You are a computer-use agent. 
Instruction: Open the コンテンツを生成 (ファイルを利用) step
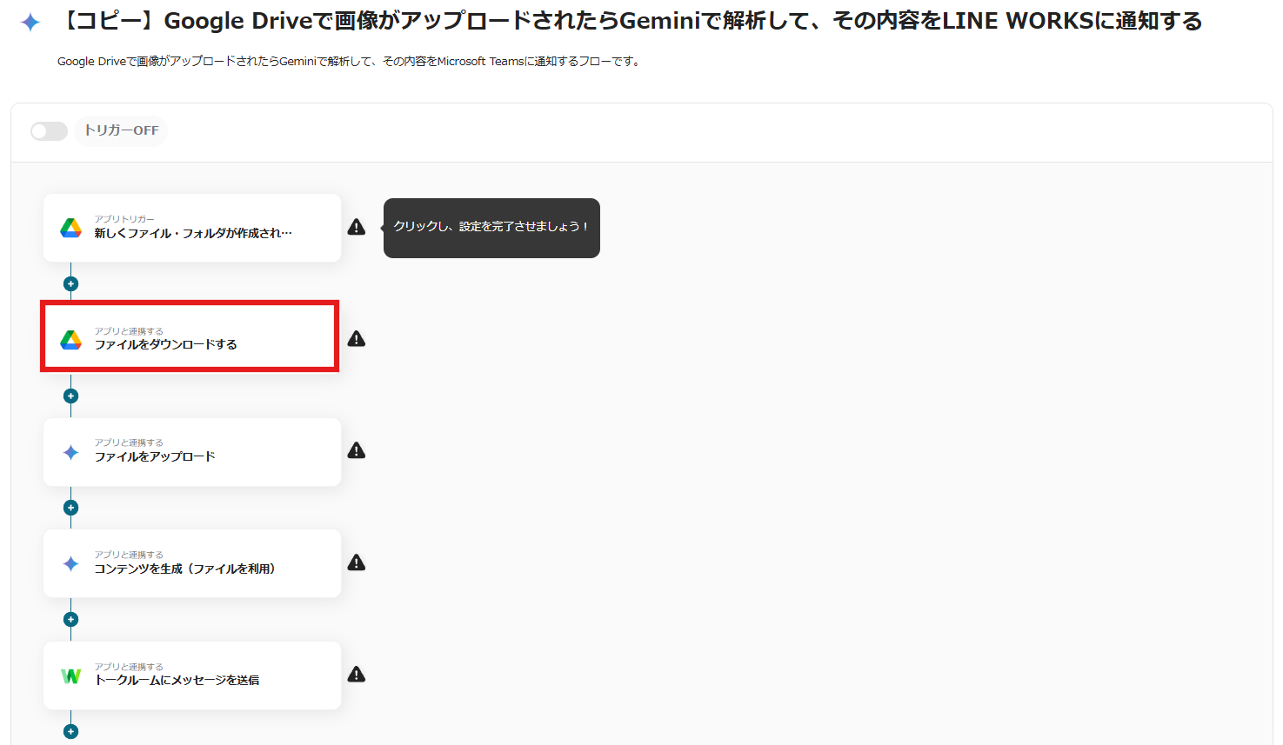pyautogui.click(x=192, y=563)
